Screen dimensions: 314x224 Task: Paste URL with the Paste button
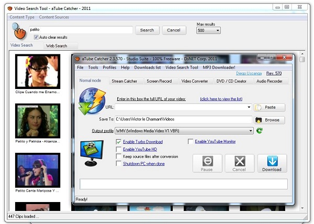tap(270, 107)
